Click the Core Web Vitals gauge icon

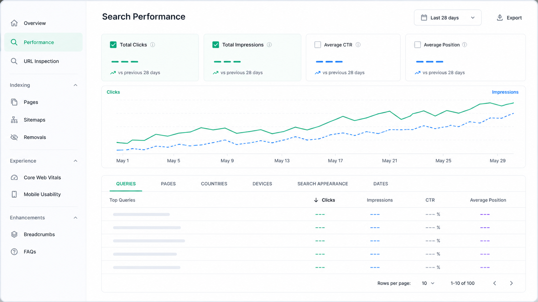click(14, 177)
